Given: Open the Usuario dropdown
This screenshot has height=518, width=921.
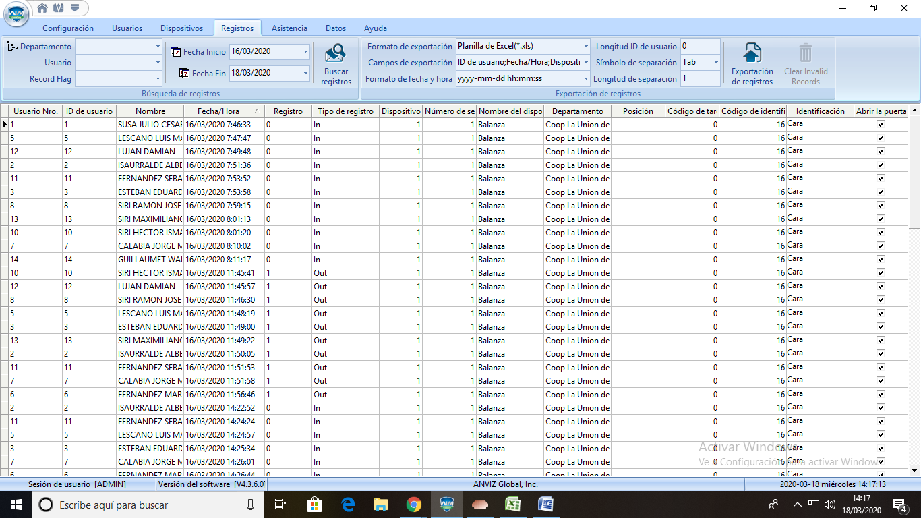Looking at the screenshot, I should [158, 63].
